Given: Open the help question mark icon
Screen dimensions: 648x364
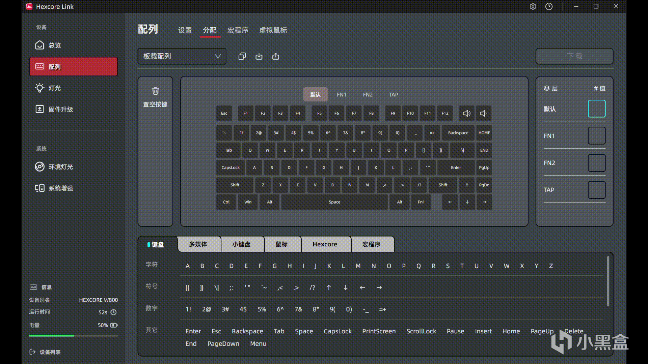Looking at the screenshot, I should (549, 6).
